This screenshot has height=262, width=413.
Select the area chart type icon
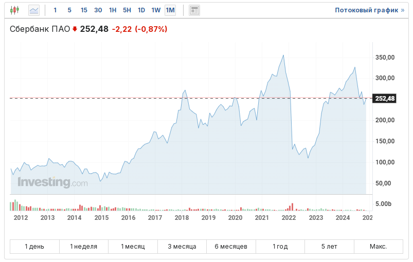34,10
